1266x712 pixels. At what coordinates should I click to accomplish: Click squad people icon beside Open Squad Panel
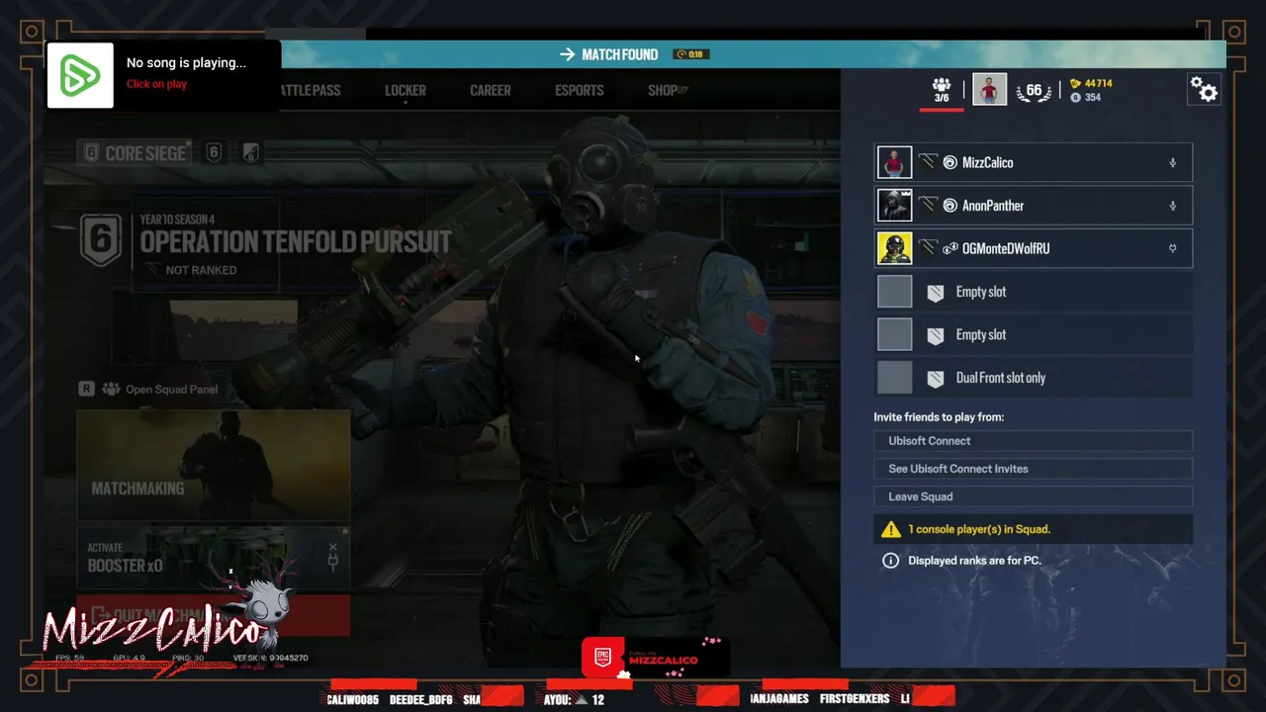[111, 390]
